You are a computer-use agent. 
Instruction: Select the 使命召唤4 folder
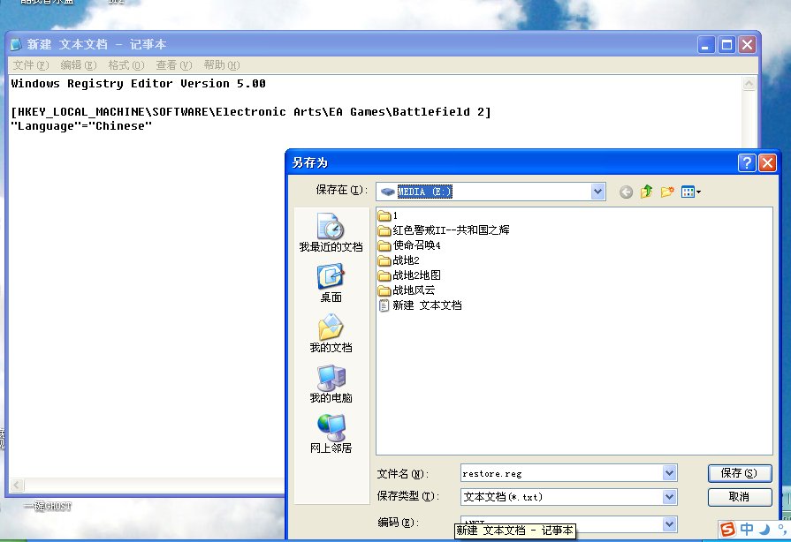coord(416,245)
